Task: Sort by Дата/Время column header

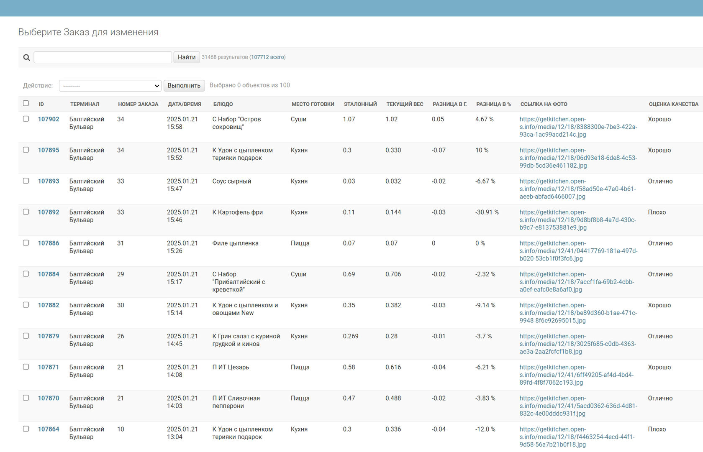Action: 185,104
